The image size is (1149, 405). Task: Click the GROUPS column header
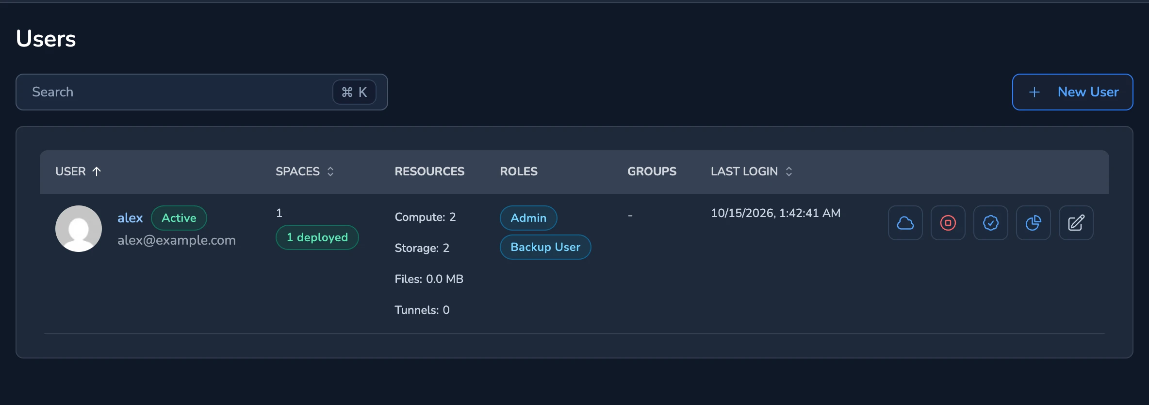point(652,171)
